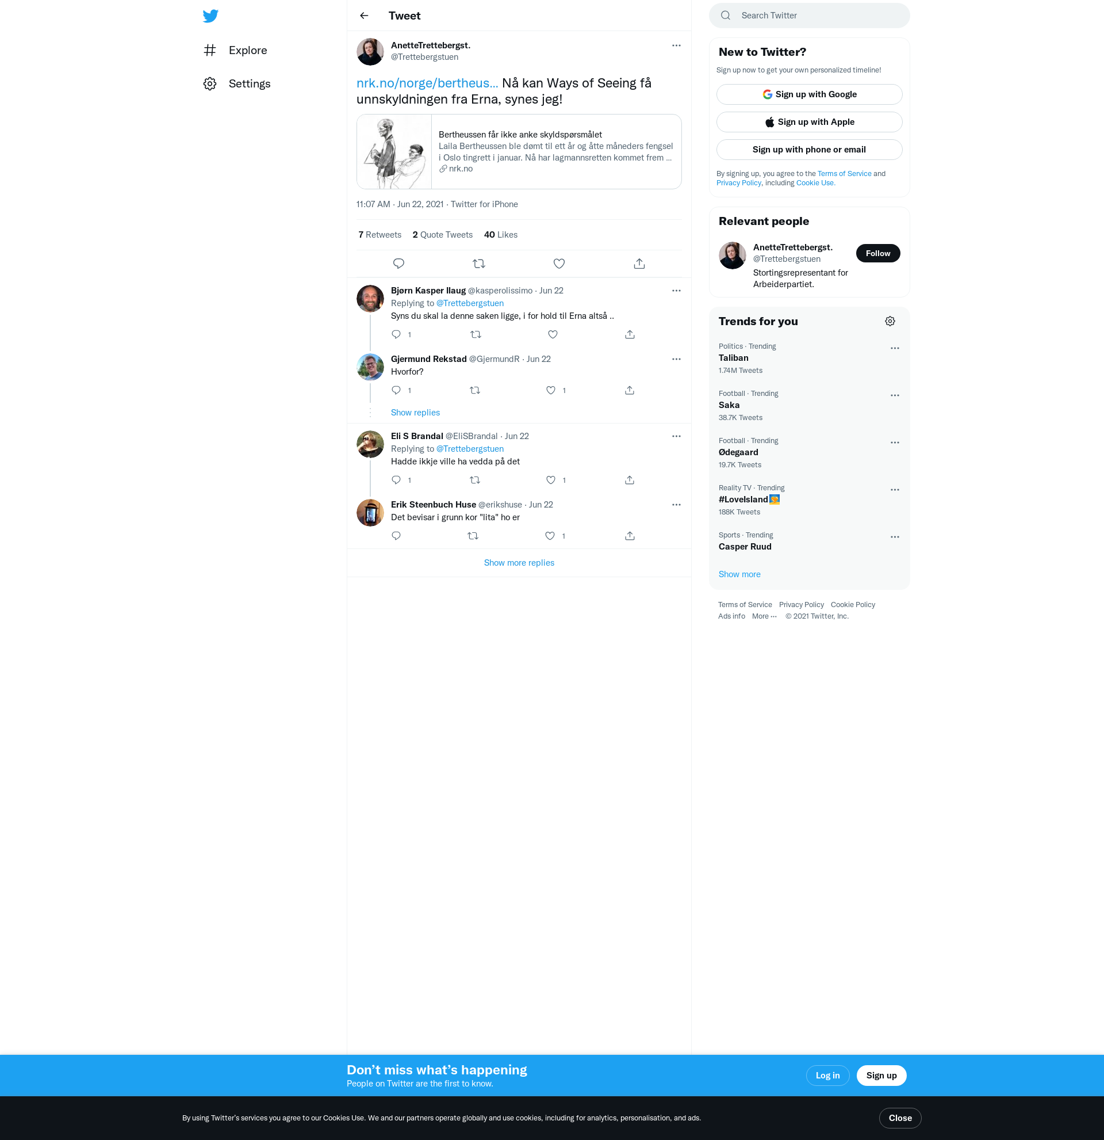Open more options for Casper Ruud trend
1104x1140 pixels.
(x=895, y=537)
